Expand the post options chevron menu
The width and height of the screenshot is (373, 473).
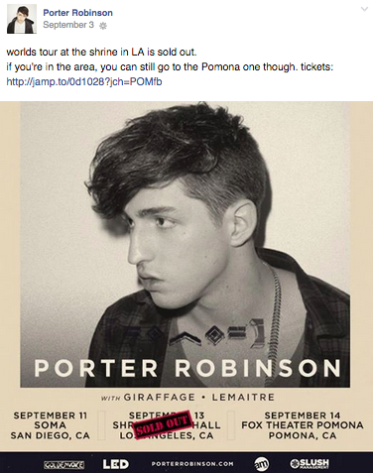pyautogui.click(x=364, y=9)
